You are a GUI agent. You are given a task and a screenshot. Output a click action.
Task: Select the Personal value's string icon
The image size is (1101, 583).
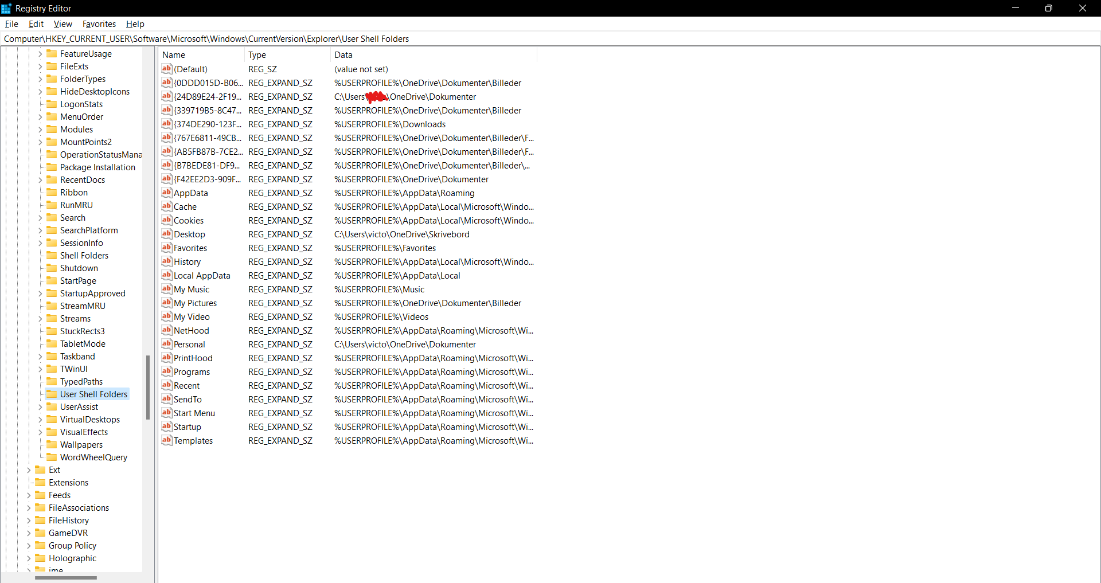(x=166, y=345)
